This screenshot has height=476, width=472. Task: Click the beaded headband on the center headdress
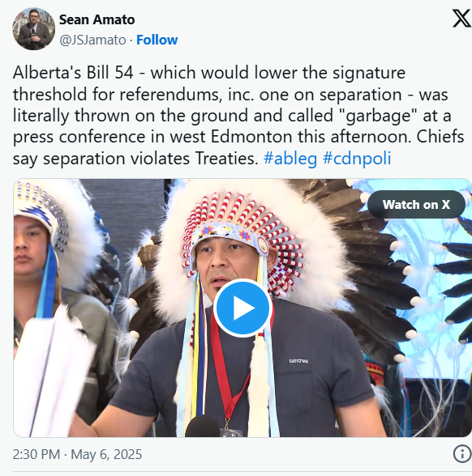coord(230,235)
